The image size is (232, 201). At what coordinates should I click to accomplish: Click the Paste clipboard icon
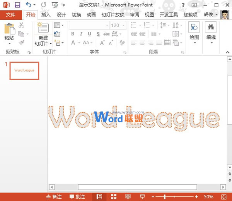[9, 28]
